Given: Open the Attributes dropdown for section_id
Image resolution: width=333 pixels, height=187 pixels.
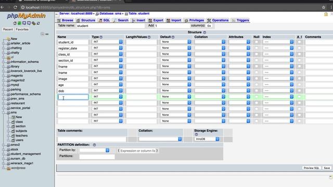Looking at the screenshot, I should coord(239,60).
